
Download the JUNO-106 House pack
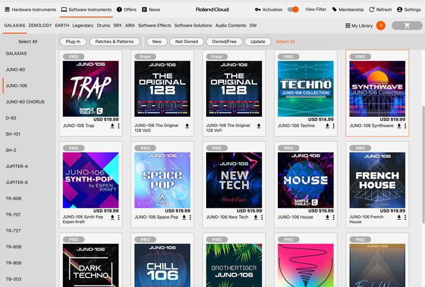point(328,218)
